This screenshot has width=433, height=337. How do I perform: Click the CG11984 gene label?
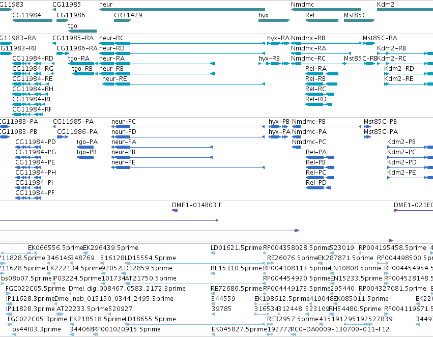[26, 15]
